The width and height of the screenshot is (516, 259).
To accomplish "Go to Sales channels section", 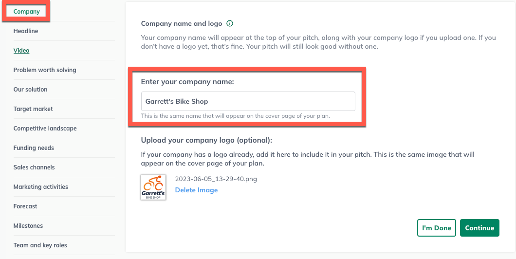I will point(34,167).
